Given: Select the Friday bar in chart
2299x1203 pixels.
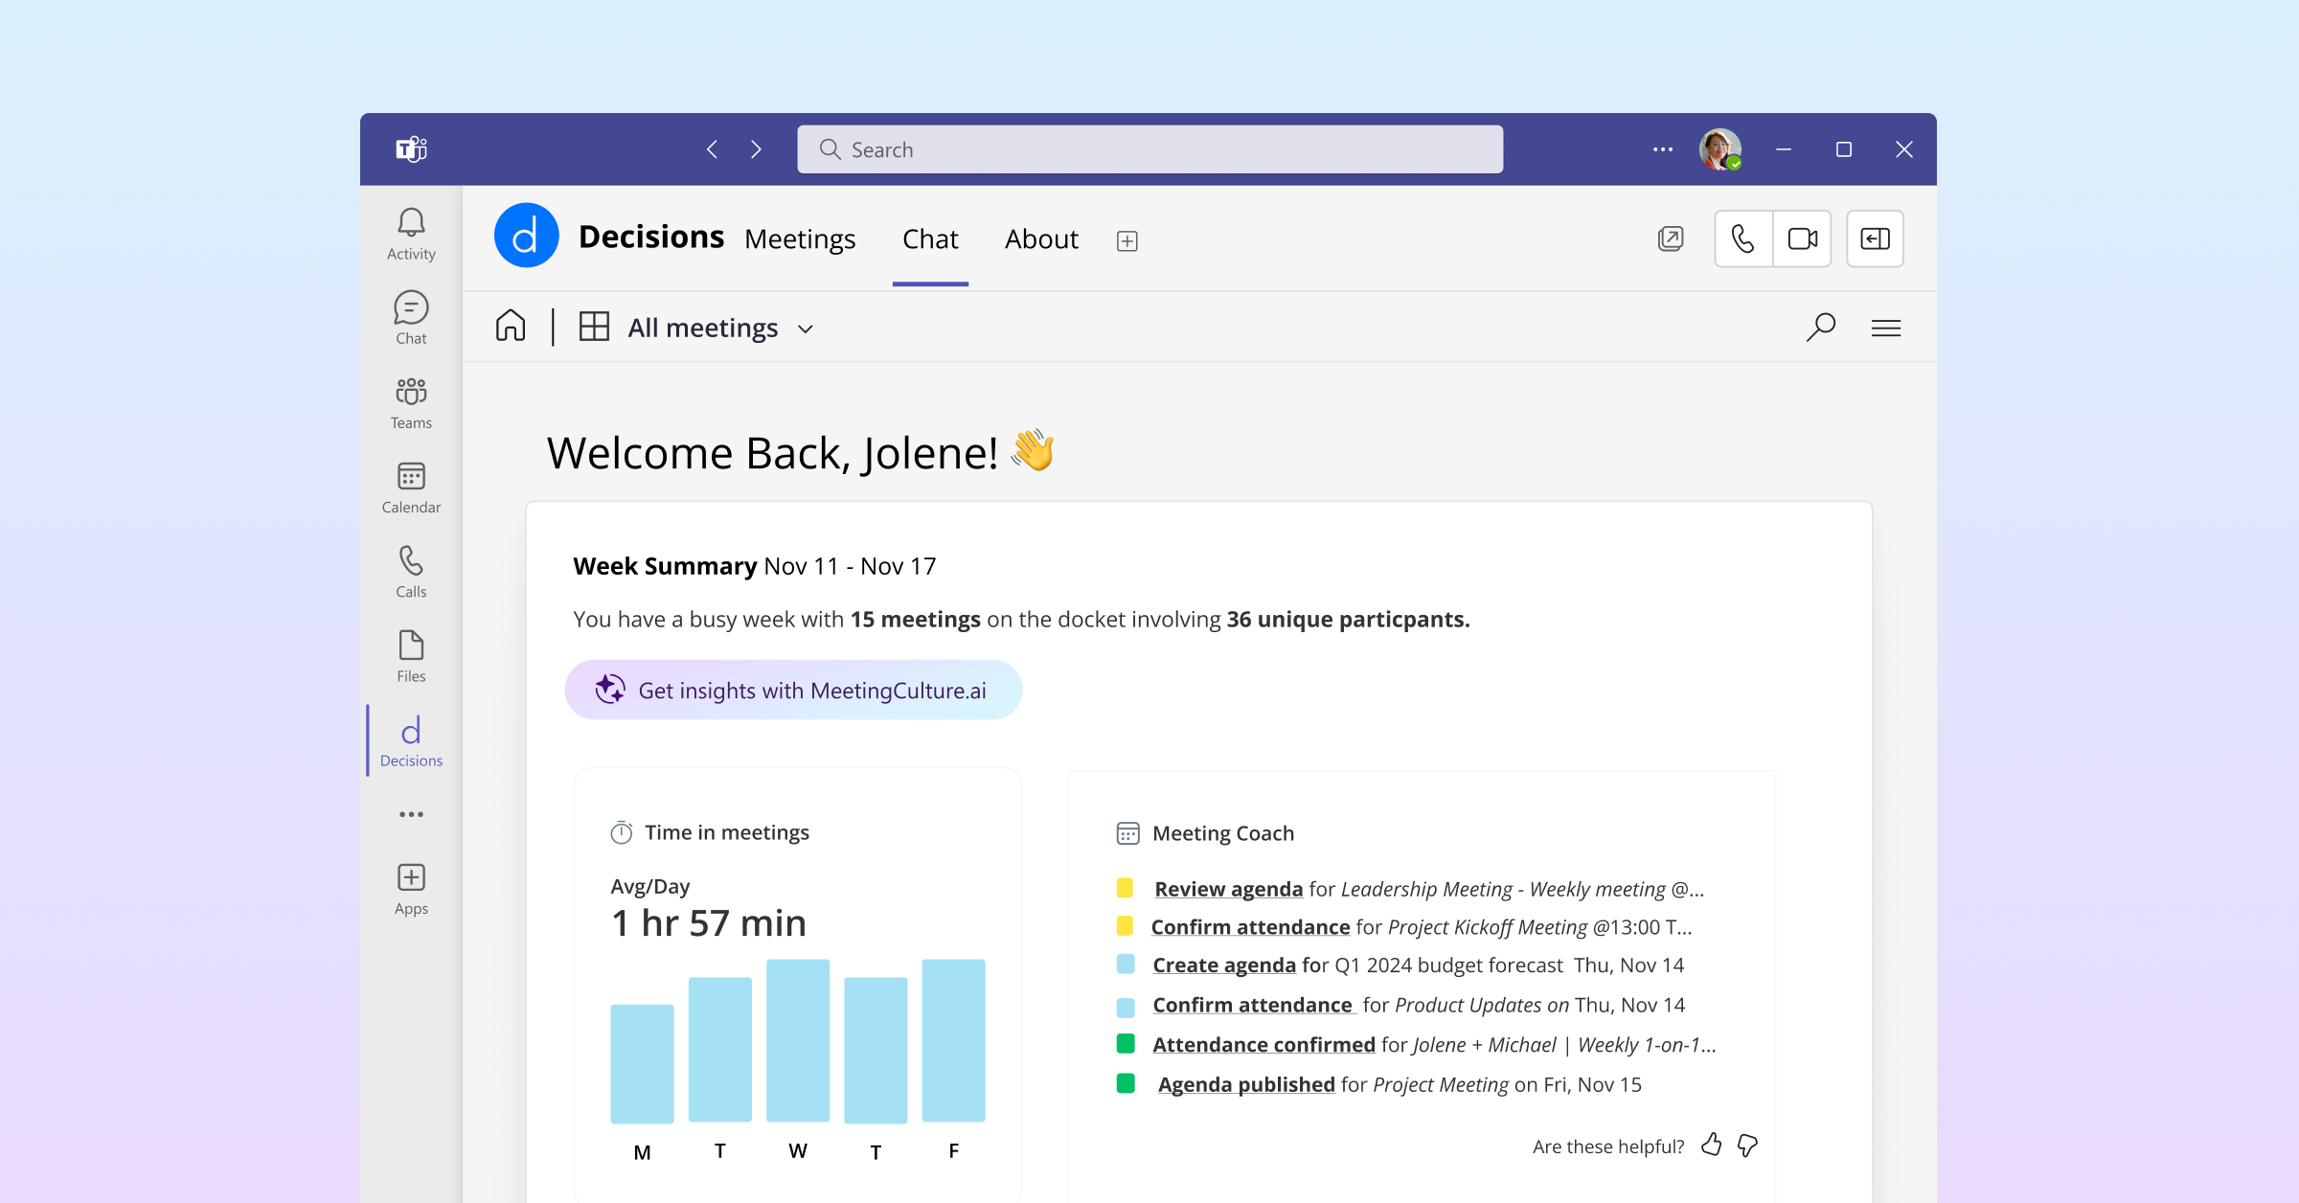Looking at the screenshot, I should 953,1040.
